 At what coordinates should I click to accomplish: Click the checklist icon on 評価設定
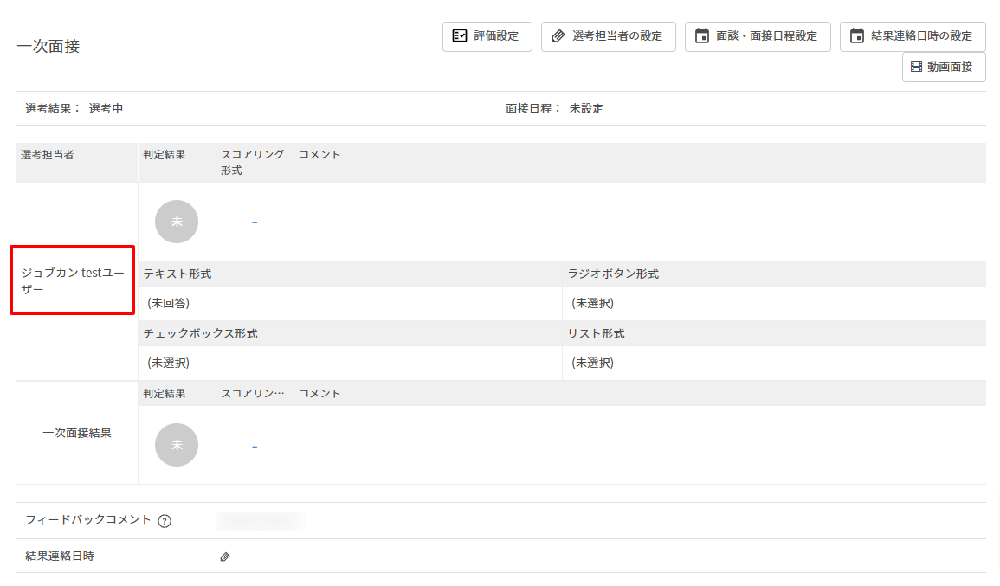[x=460, y=36]
